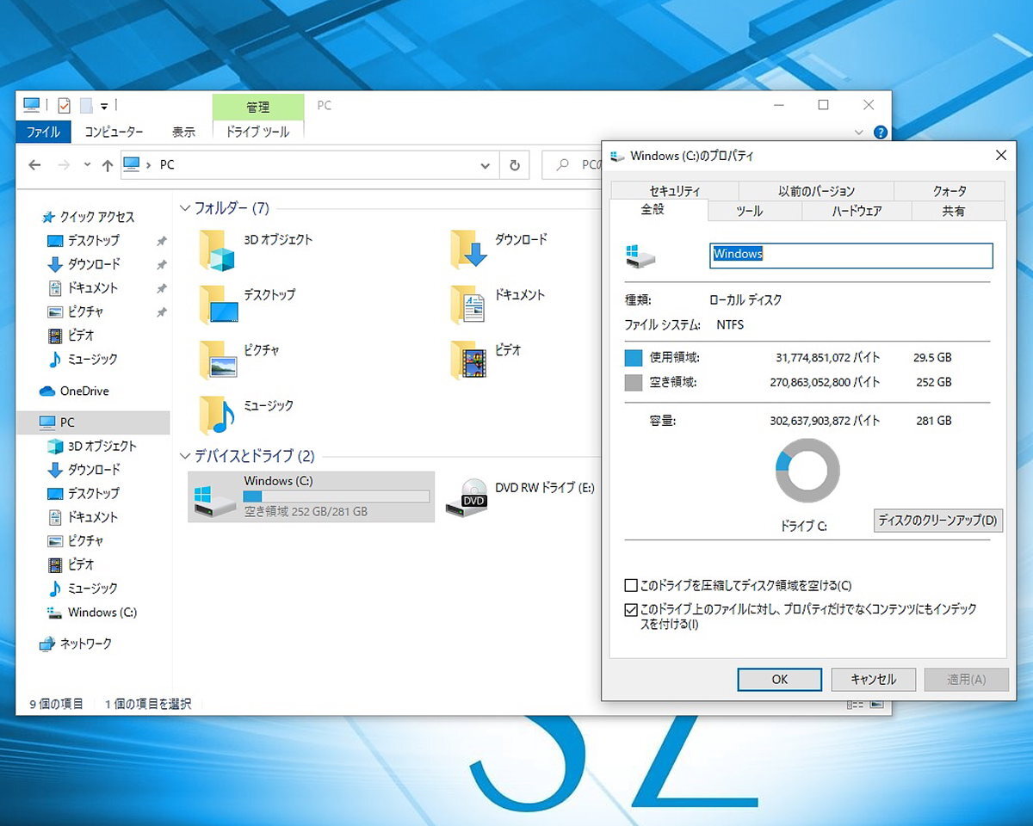
Task: Select pinned ドキュメント under quick access
Action: (x=93, y=288)
